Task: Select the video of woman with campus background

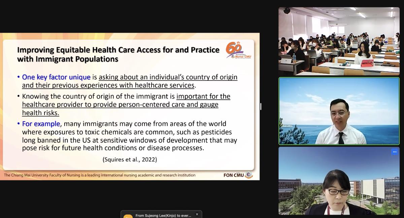Action: (339, 181)
